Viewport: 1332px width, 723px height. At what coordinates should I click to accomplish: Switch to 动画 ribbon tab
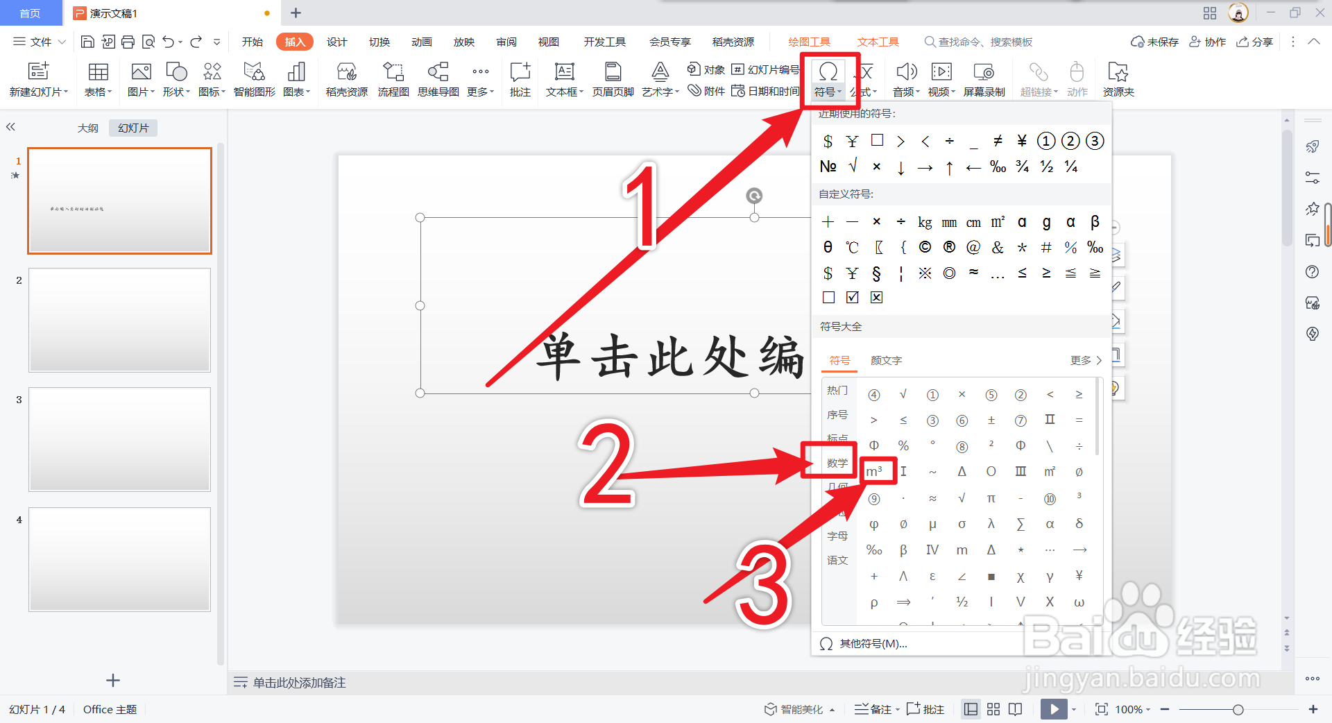[x=422, y=42]
